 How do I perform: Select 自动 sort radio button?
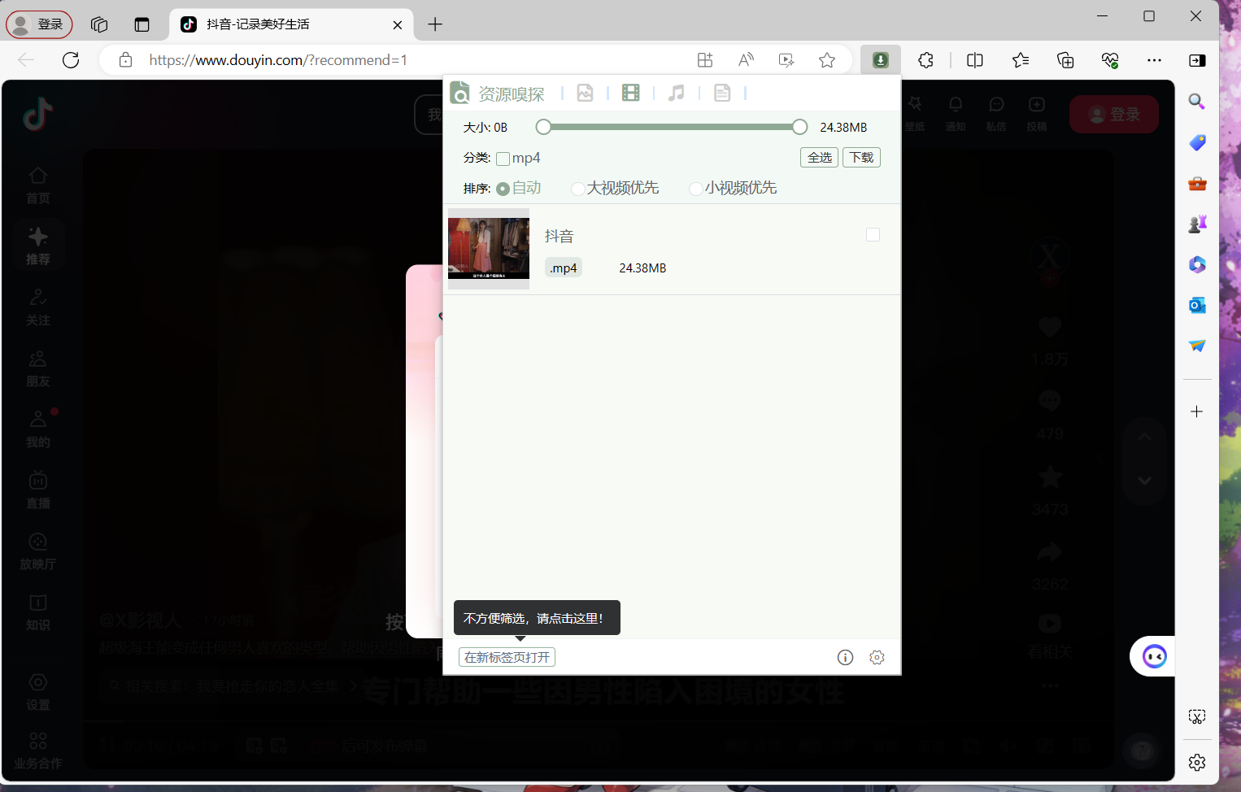coord(503,189)
